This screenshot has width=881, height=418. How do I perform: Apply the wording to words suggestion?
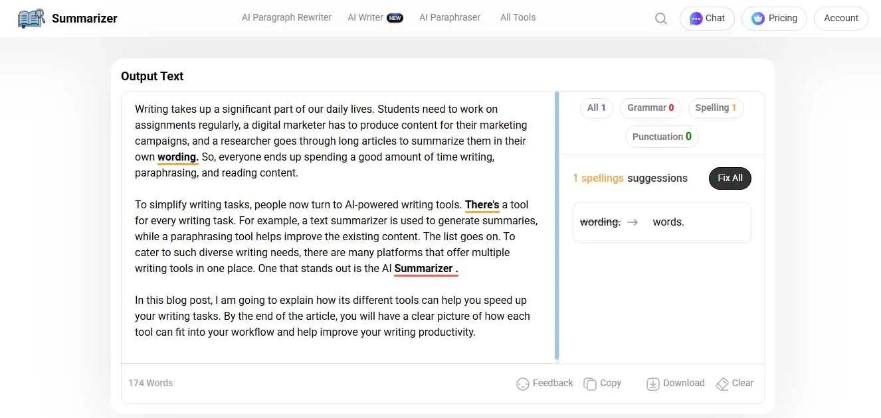coord(661,222)
